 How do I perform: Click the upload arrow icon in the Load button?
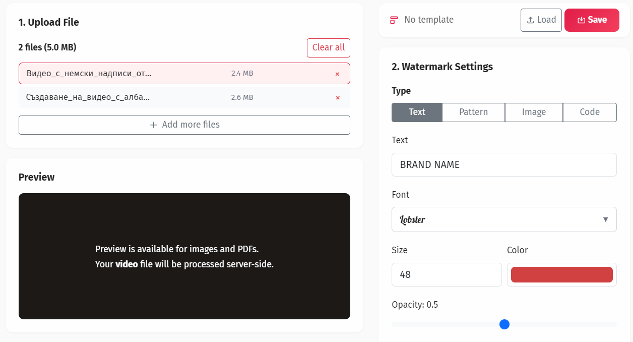[x=532, y=20]
